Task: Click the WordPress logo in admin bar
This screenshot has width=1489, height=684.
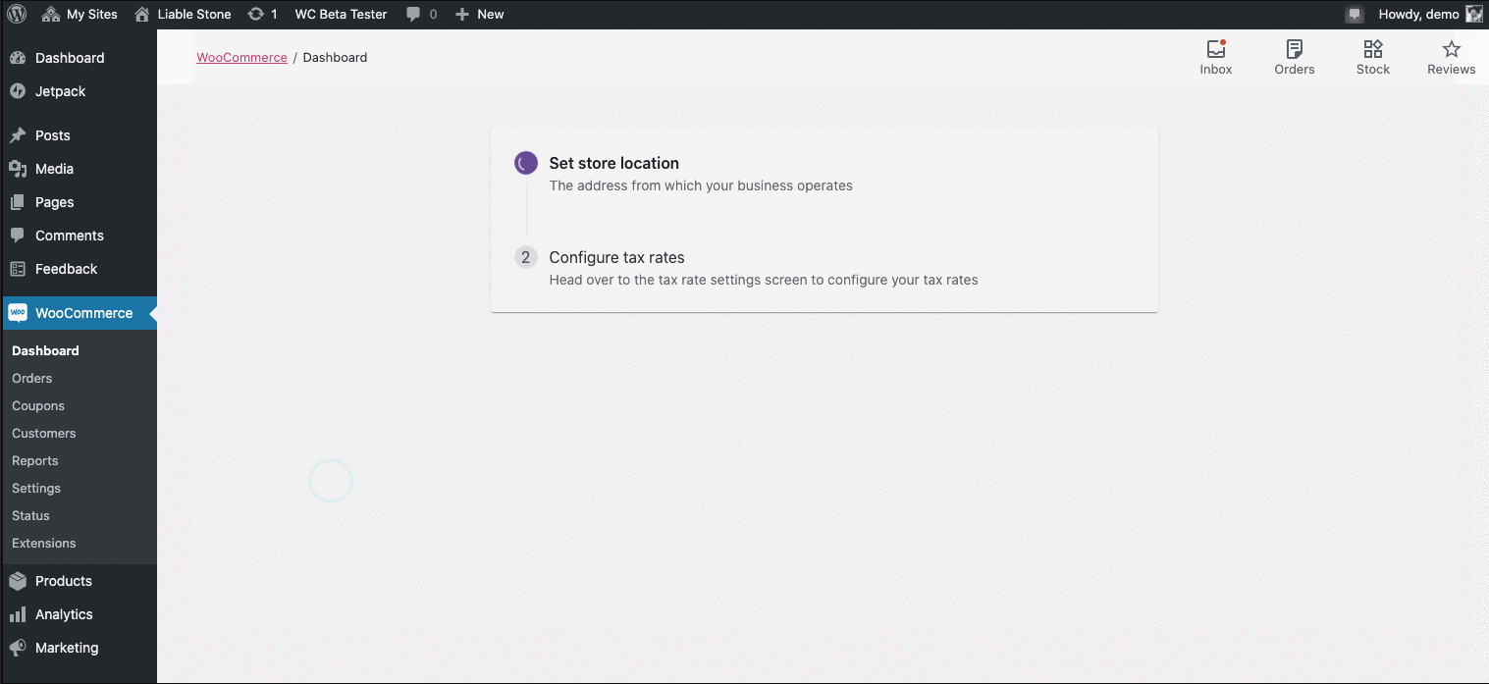Action: click(16, 14)
